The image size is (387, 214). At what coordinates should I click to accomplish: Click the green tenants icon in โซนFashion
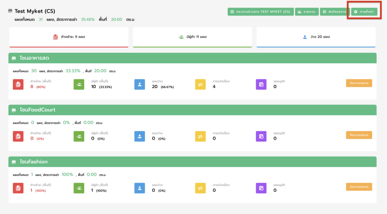pyautogui.click(x=79, y=188)
